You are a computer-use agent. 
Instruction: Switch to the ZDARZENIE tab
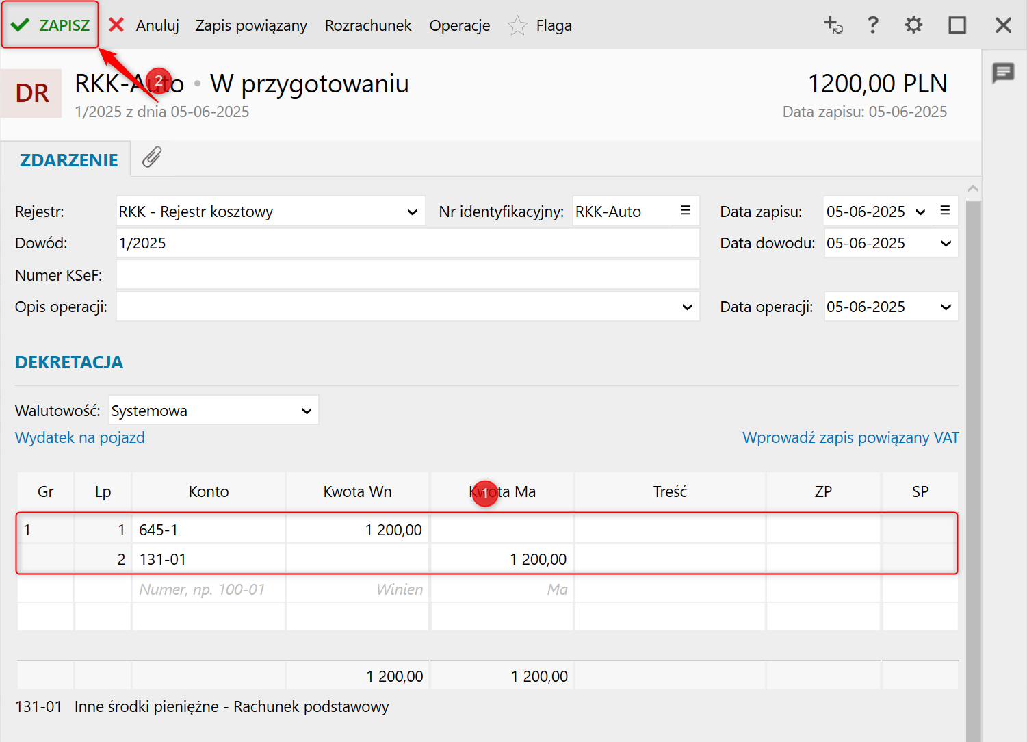68,160
